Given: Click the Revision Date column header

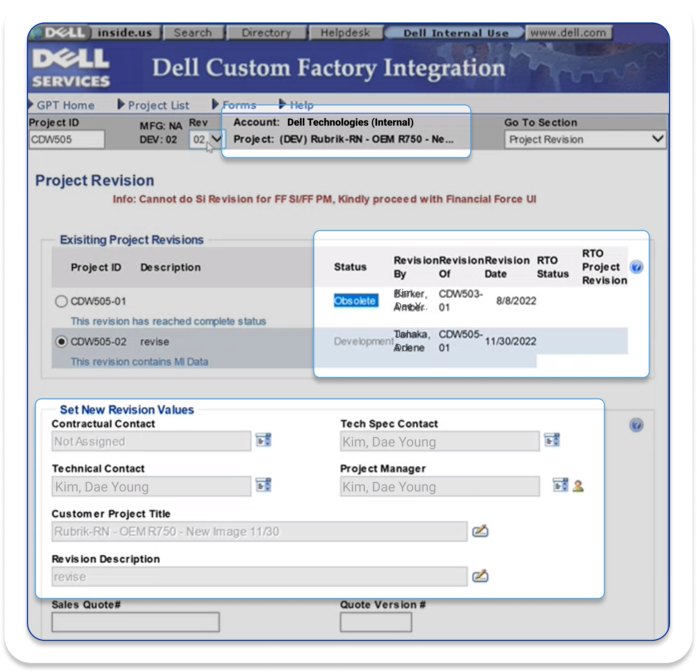Looking at the screenshot, I should [x=507, y=267].
